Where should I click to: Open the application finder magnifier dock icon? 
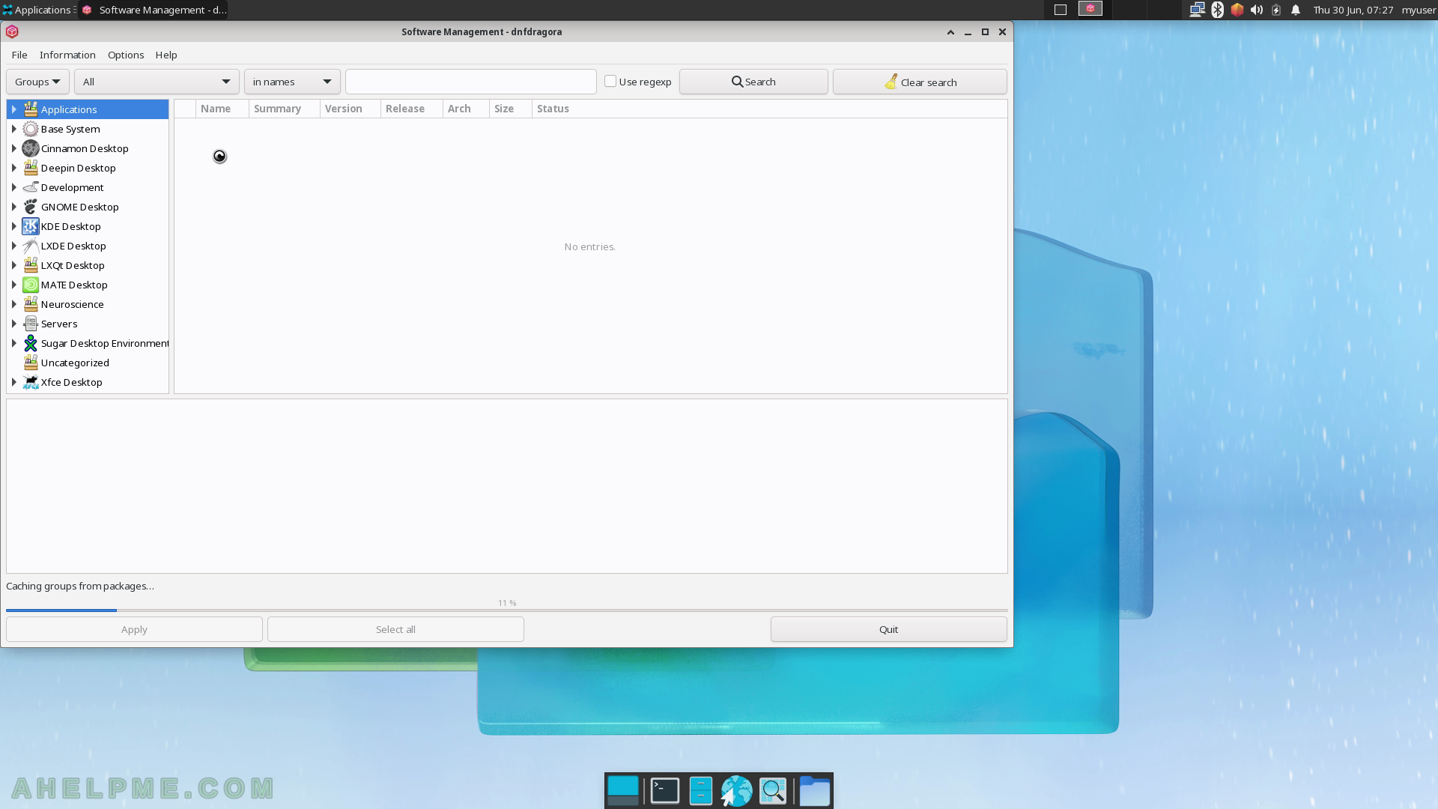[773, 791]
